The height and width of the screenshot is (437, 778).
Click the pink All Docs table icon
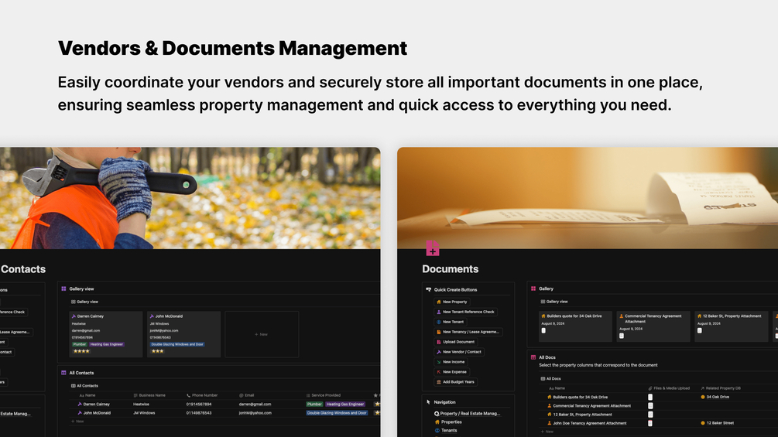pyautogui.click(x=533, y=357)
